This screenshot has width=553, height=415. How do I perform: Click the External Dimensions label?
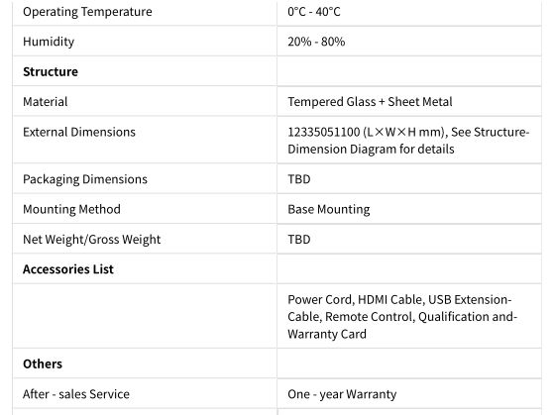pyautogui.click(x=79, y=132)
